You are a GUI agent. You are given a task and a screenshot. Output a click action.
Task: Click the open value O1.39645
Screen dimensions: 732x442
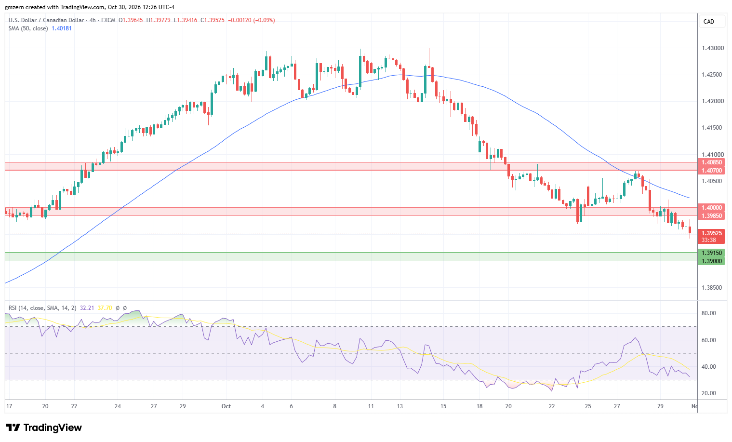pos(131,20)
